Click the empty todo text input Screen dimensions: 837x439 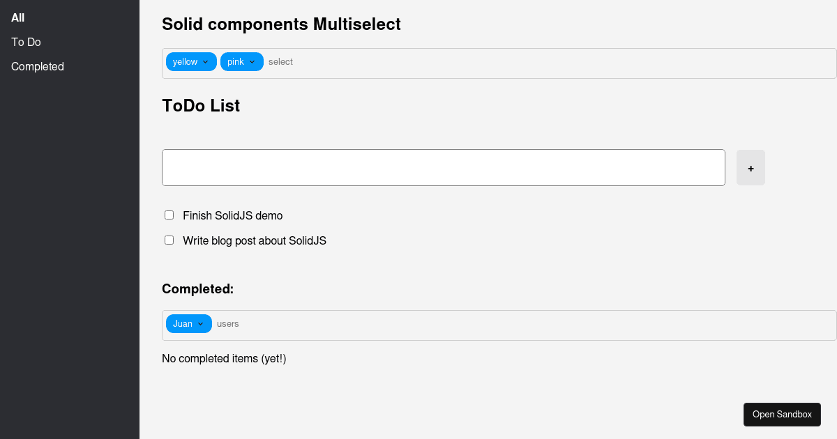tap(443, 167)
